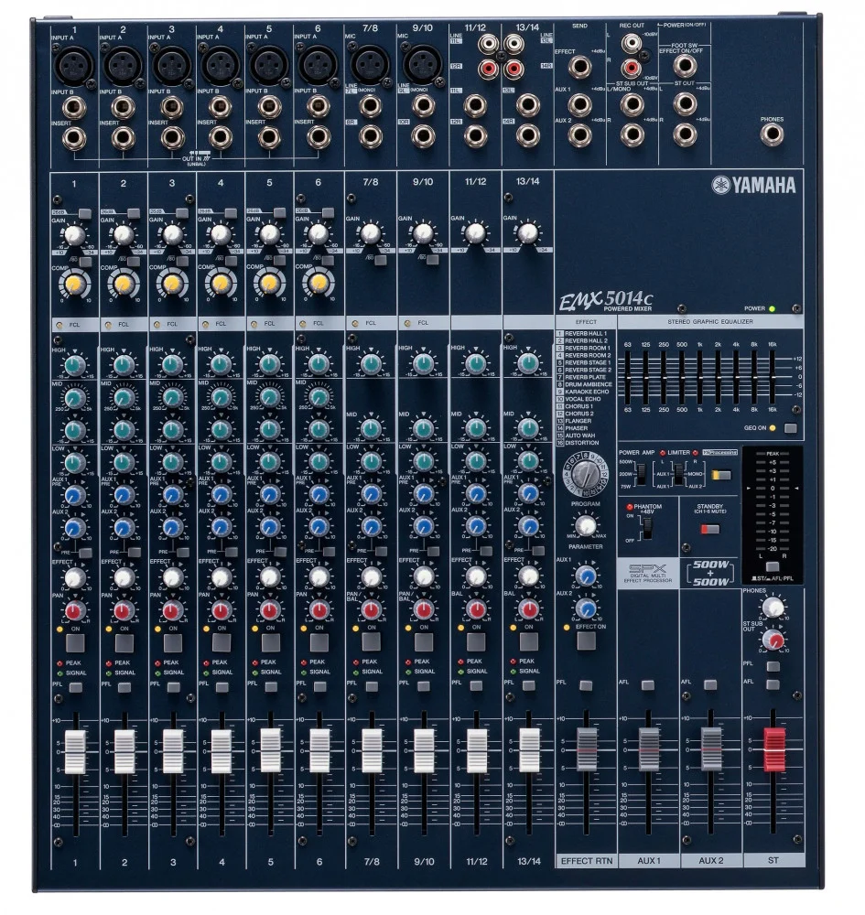
Task: Move the LIMITER routing selector
Action: pyautogui.click(x=678, y=473)
